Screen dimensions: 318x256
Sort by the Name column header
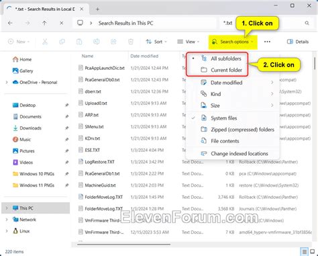coord(87,56)
